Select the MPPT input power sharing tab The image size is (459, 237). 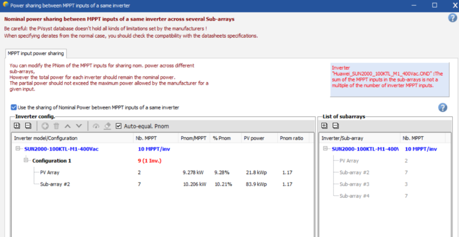click(36, 53)
